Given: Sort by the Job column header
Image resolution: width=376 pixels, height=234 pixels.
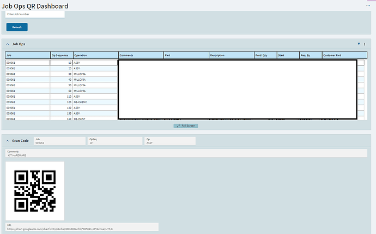Looking at the screenshot, I should click(28, 55).
